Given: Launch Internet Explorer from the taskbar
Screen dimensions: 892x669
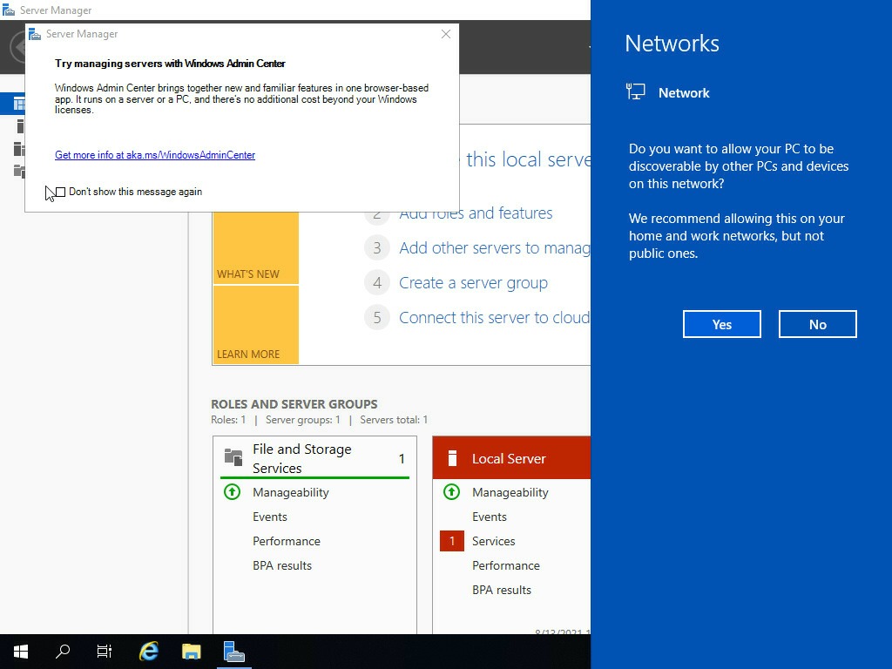Looking at the screenshot, I should coord(148,652).
